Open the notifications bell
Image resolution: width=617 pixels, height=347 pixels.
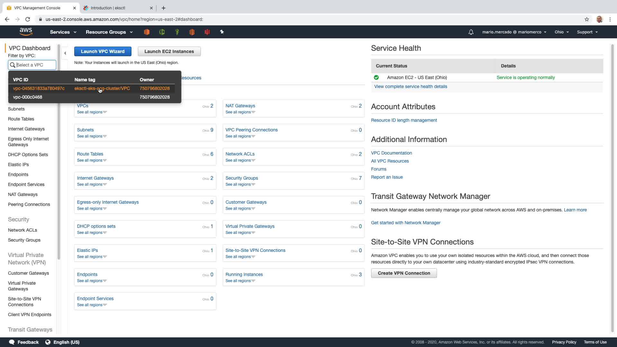(471, 32)
